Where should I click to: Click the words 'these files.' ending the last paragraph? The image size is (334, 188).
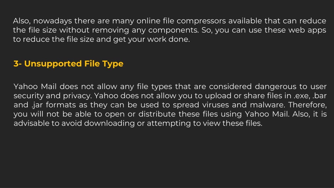pyautogui.click(x=242, y=123)
